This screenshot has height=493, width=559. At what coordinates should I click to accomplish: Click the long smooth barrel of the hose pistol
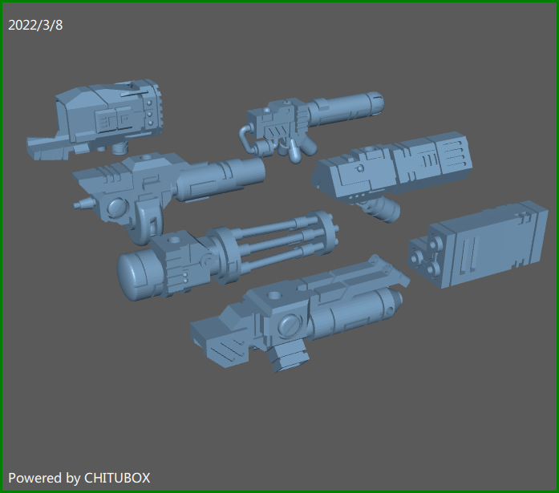pyautogui.click(x=346, y=106)
